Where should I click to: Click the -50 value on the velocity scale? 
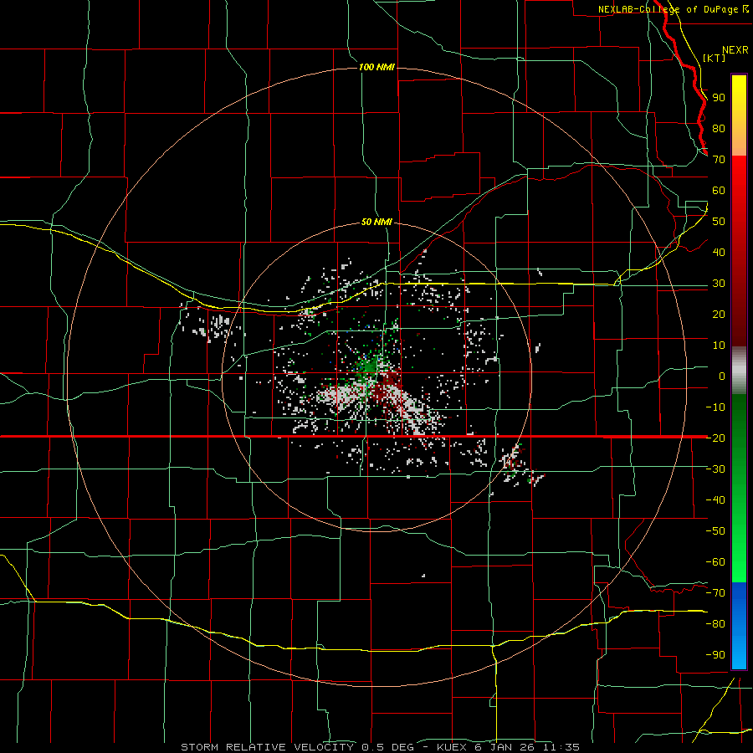coord(715,530)
